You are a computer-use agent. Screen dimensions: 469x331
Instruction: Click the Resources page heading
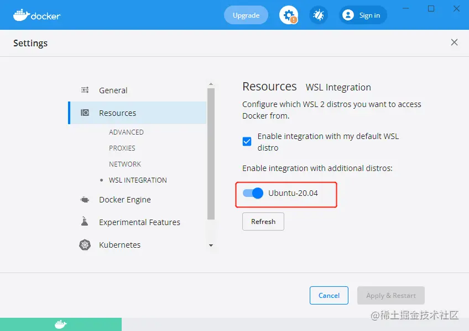pyautogui.click(x=269, y=86)
